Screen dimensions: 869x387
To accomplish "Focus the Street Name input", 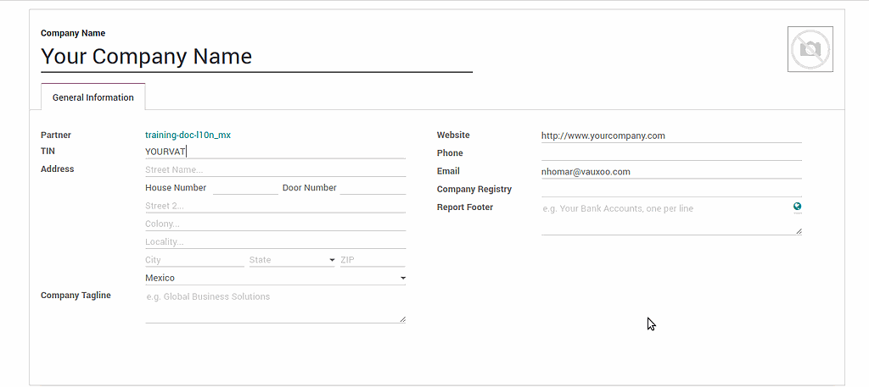I will (275, 169).
